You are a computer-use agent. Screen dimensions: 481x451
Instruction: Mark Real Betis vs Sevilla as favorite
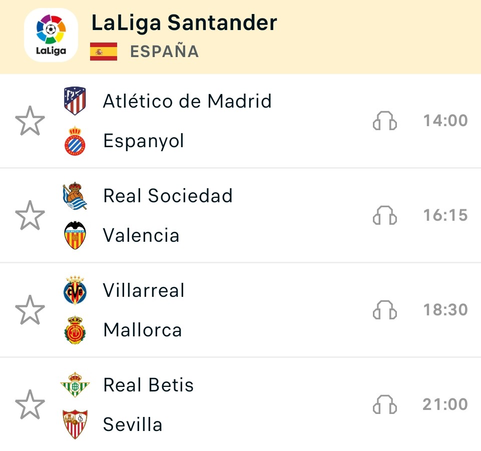pyautogui.click(x=30, y=404)
